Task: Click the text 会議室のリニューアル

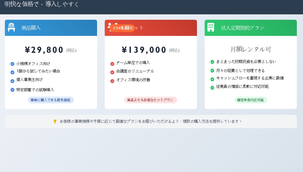Action: (135, 71)
